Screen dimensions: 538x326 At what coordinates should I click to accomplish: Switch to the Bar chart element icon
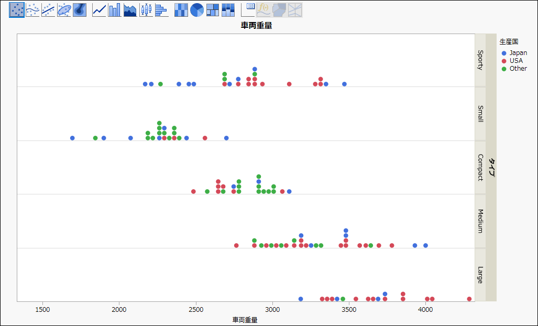click(115, 10)
